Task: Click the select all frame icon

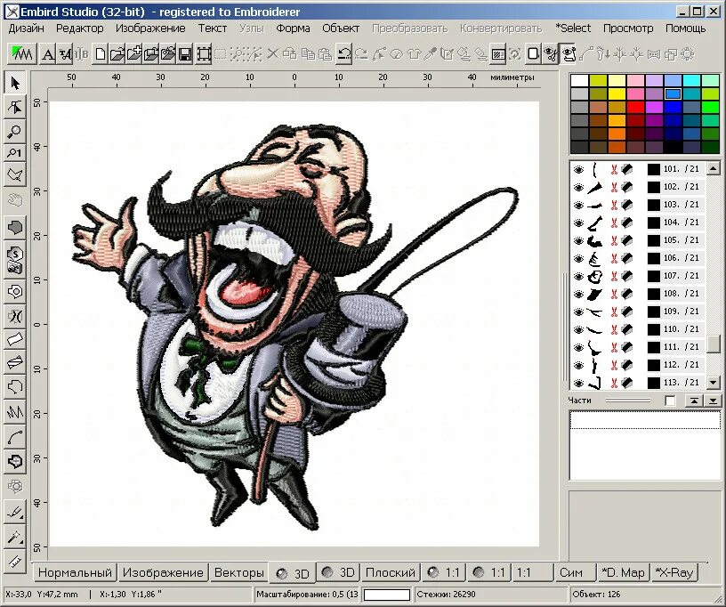Action: click(x=203, y=54)
